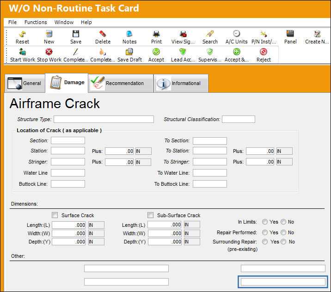The height and width of the screenshot is (292, 331).
Task: Click the red Reject icon
Action: [264, 52]
